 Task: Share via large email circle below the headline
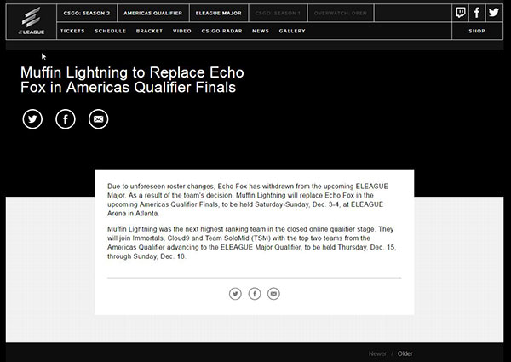(x=99, y=119)
